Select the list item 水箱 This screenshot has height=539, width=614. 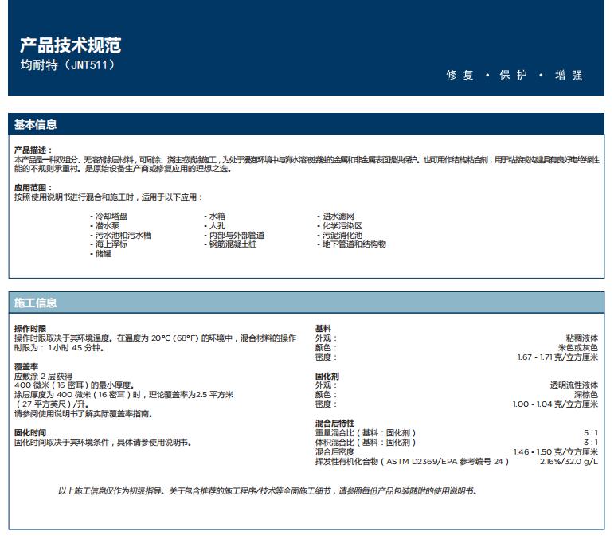(217, 216)
